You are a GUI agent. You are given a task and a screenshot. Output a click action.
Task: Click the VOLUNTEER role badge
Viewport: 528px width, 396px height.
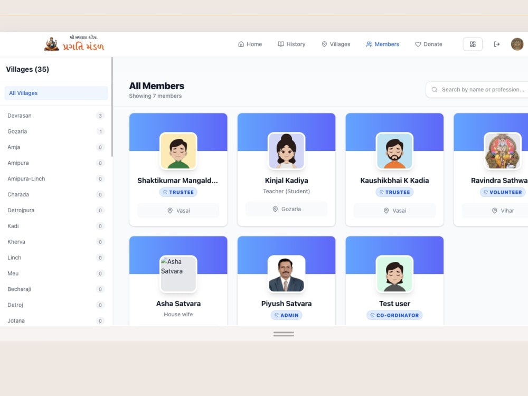503,192
